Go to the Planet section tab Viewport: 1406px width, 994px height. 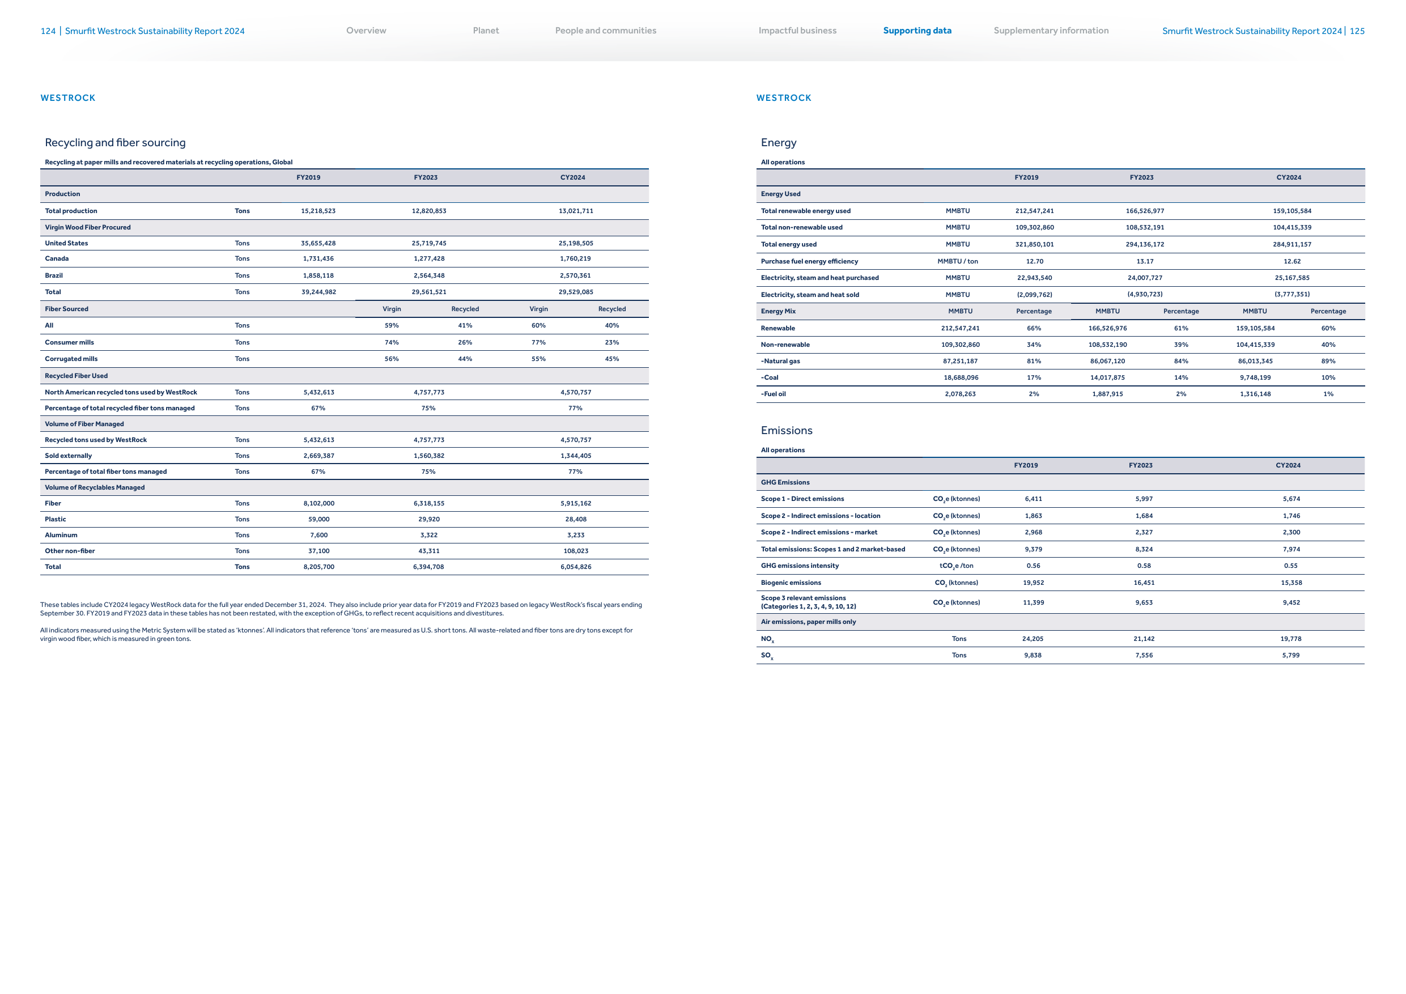(x=486, y=31)
